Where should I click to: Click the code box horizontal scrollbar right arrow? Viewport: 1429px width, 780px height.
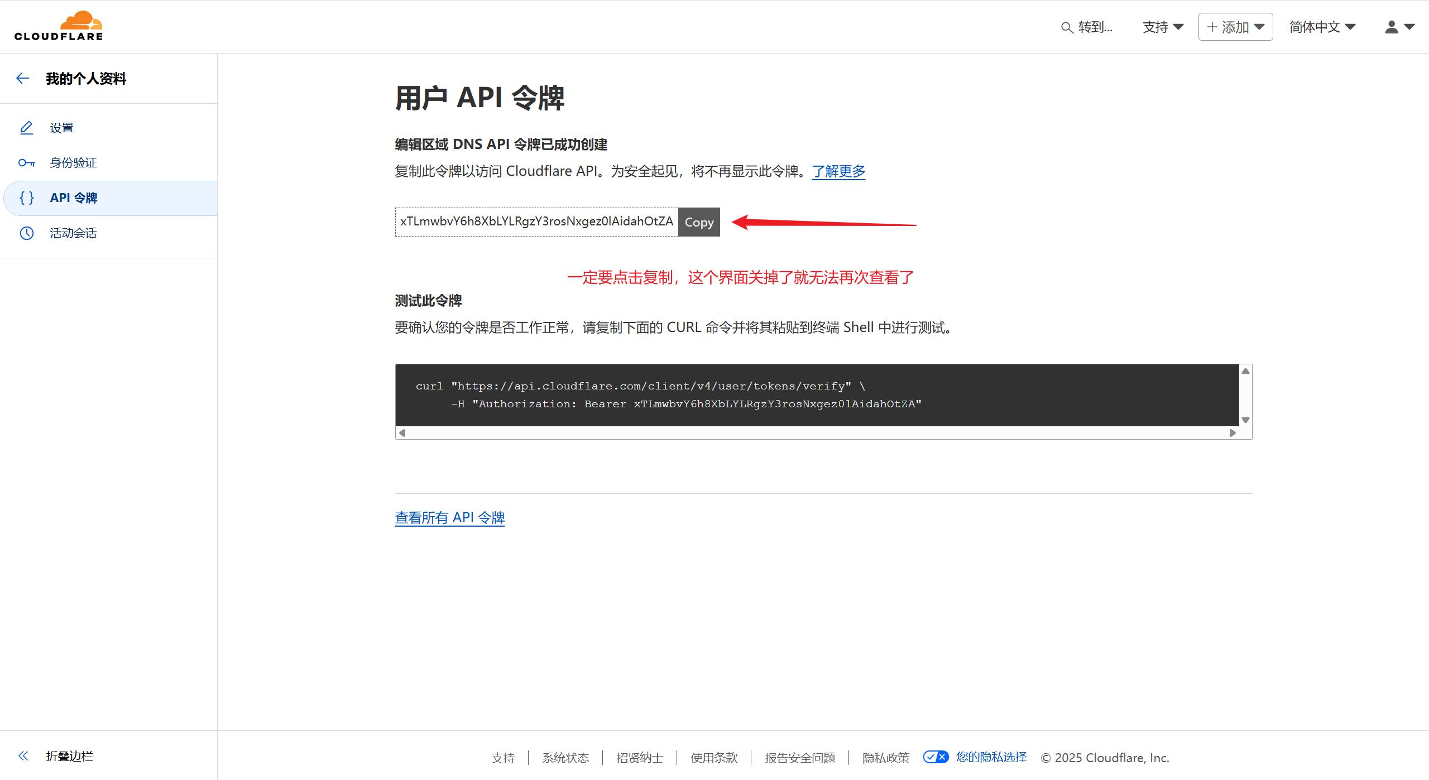tap(1233, 433)
